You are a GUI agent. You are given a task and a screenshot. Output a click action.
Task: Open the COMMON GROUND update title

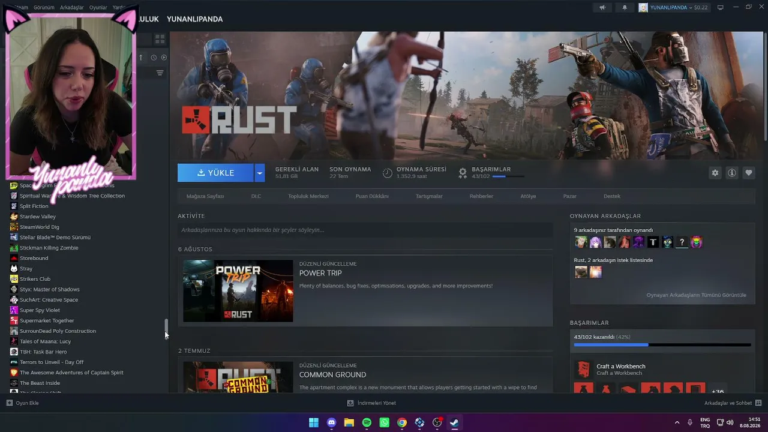click(332, 375)
